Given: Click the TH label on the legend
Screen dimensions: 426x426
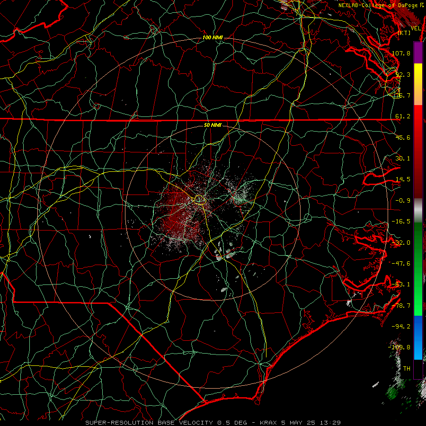Looking at the screenshot, I should point(407,369).
